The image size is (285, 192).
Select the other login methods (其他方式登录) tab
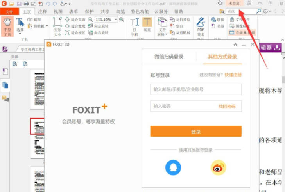[222, 57]
